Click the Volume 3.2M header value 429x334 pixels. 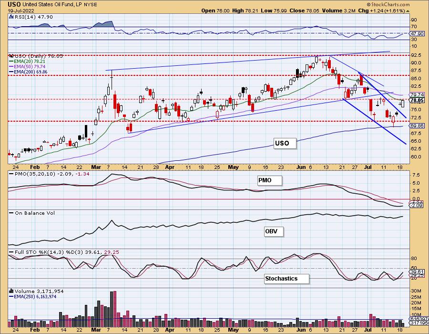point(338,10)
